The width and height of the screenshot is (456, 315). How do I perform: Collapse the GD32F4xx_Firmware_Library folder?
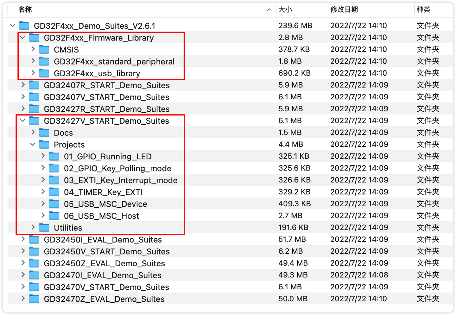(x=22, y=37)
